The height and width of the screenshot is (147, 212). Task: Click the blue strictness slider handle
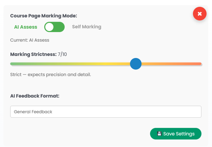(136, 64)
